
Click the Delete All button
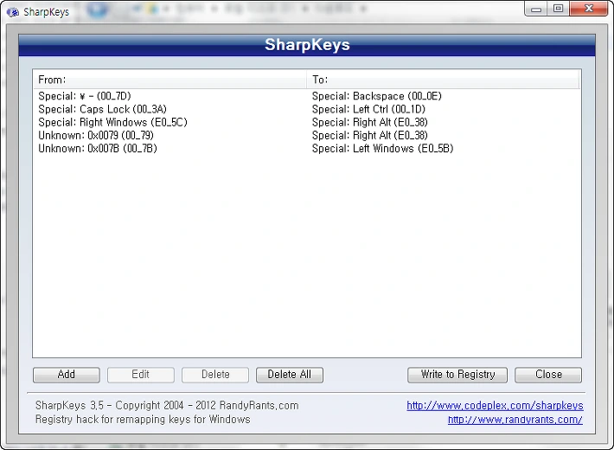tap(290, 375)
